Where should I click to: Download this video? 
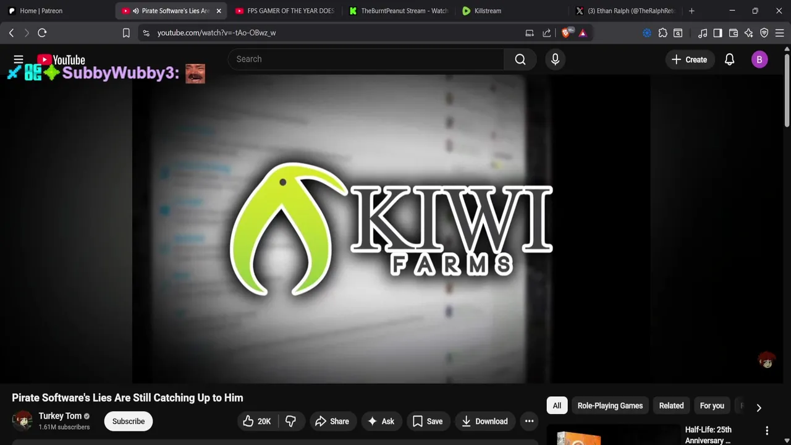coord(486,421)
